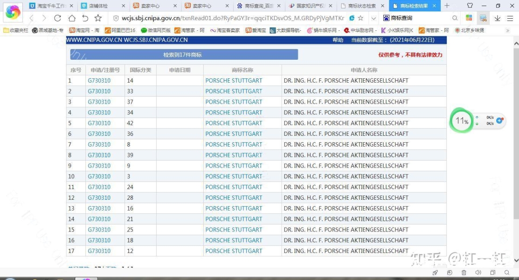
Task: Toggle the IE compatibility mode icon
Action: pyautogui.click(x=352, y=18)
